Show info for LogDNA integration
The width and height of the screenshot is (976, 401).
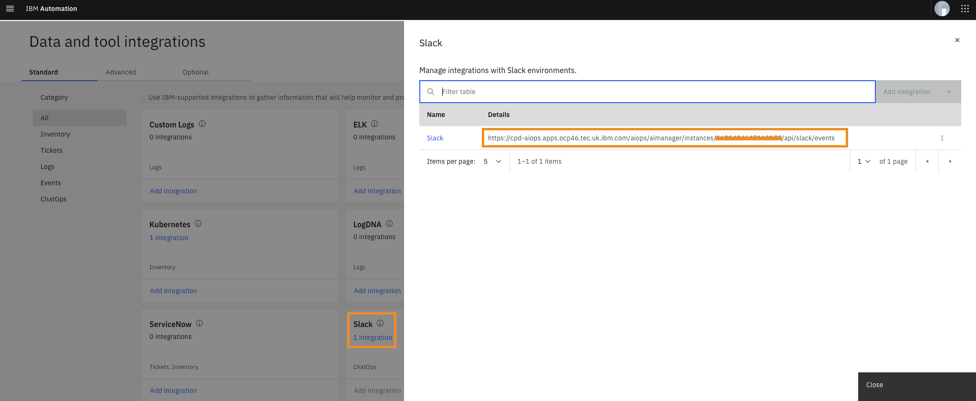(389, 223)
